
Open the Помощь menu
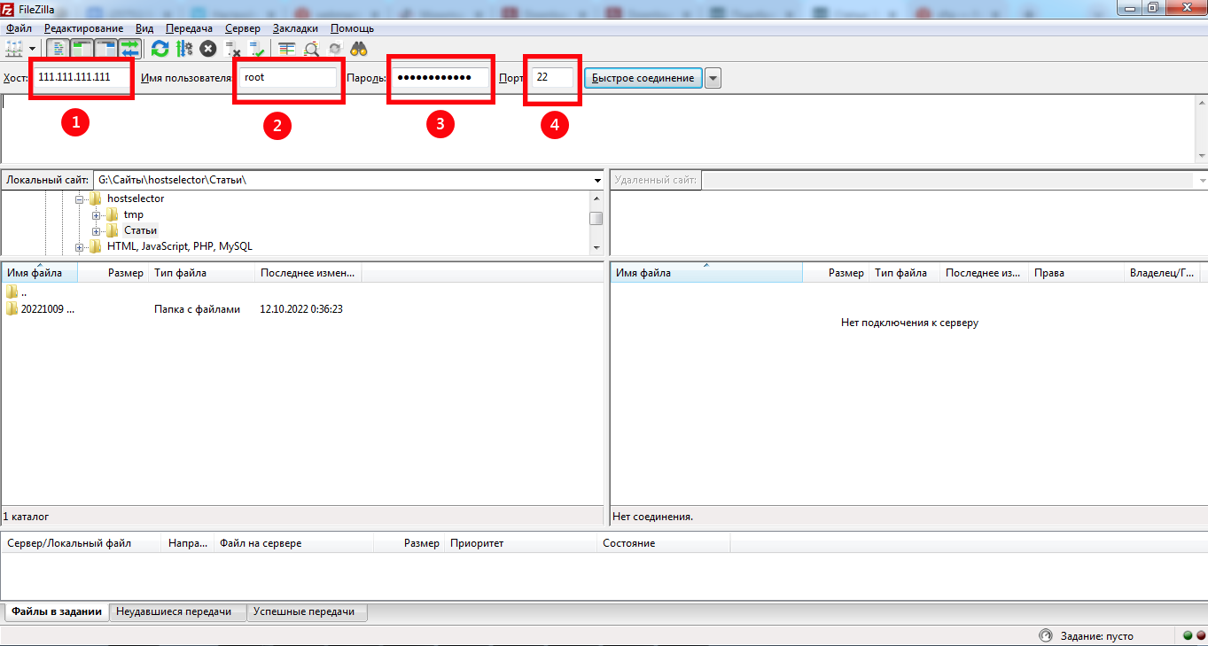click(352, 28)
